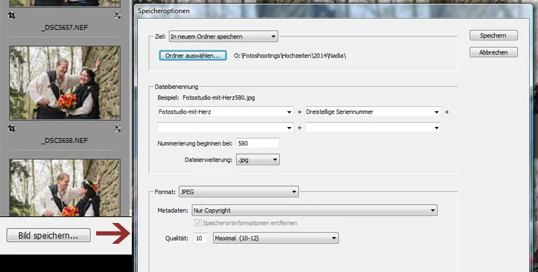This screenshot has height=272, width=538.
Task: Open the Ziel destination dropdown
Action: coord(223,36)
